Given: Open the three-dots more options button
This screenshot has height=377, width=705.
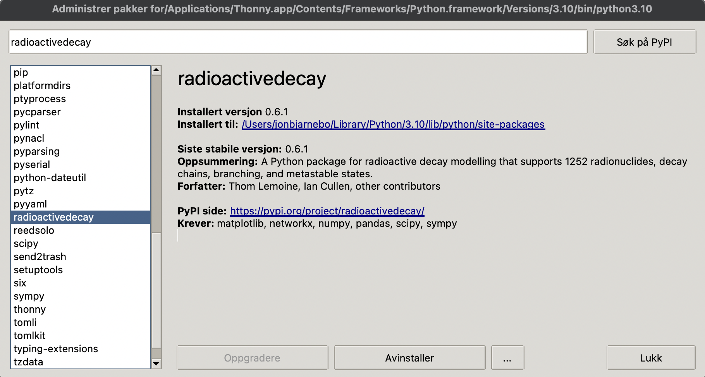Looking at the screenshot, I should [507, 358].
